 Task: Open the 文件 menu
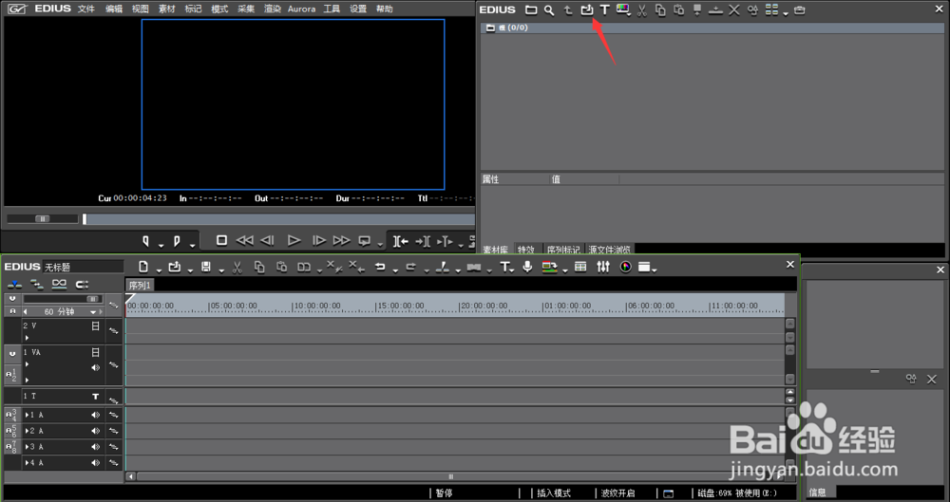[x=86, y=9]
